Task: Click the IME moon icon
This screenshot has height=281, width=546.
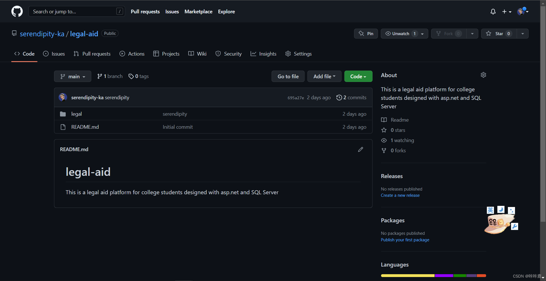Action: 501,210
